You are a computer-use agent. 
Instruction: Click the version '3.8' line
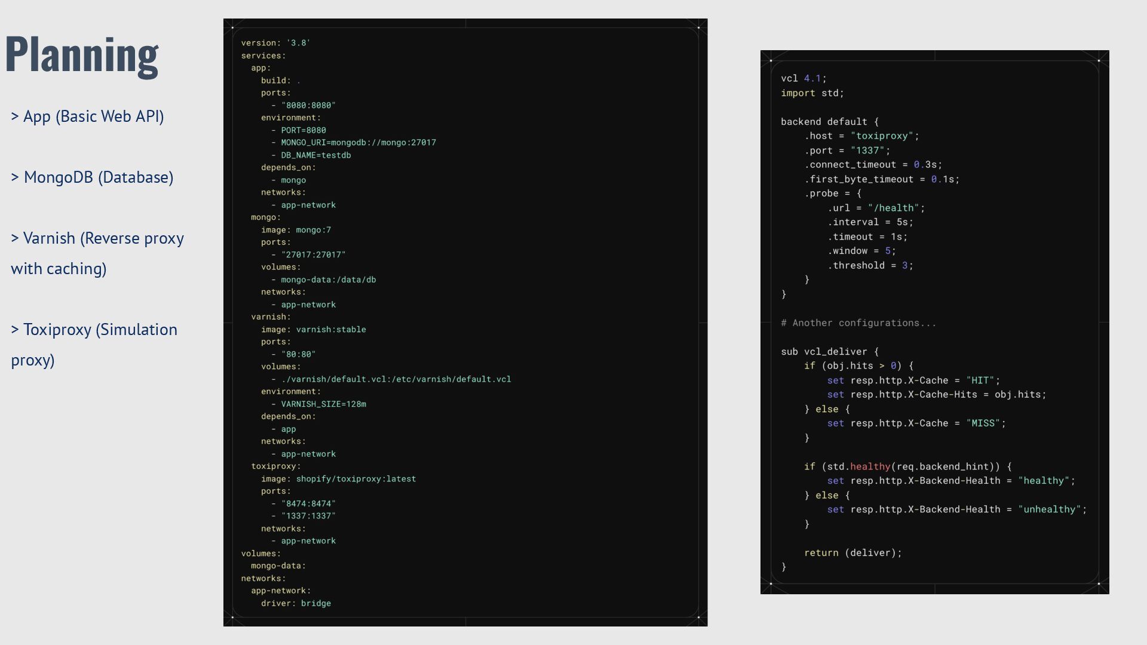275,43
